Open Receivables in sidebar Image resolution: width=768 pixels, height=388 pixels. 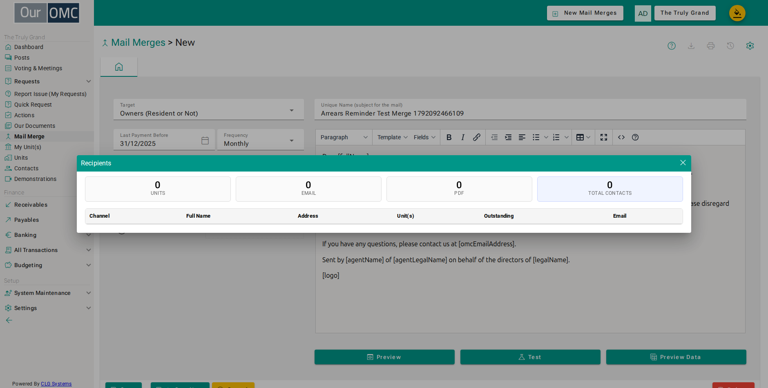point(31,205)
